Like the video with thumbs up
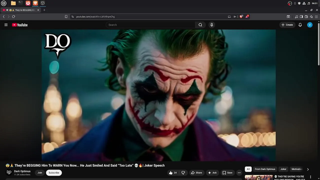The image size is (320, 180). coord(173,173)
